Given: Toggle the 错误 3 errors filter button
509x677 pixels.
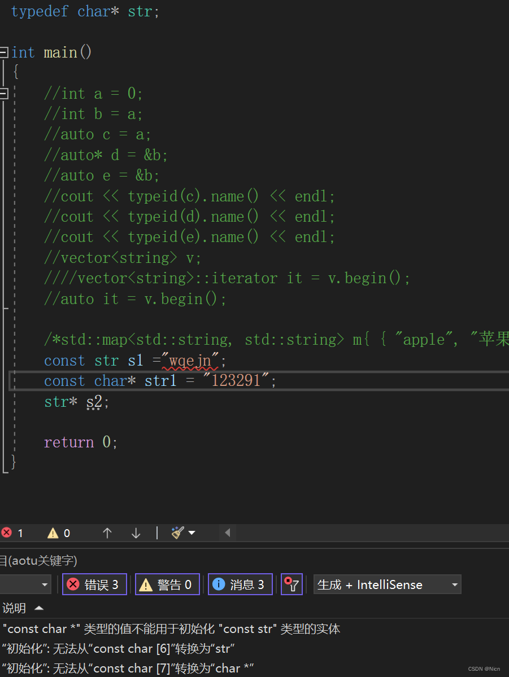Looking at the screenshot, I should (x=94, y=584).
